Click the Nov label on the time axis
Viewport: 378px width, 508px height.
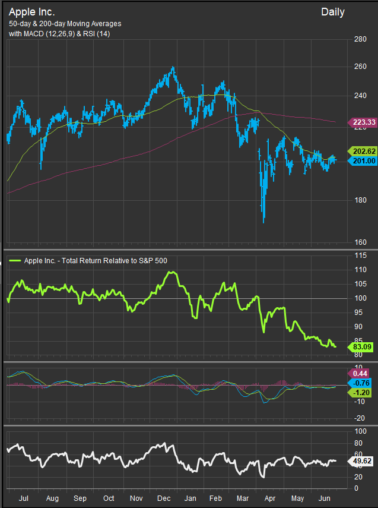pos(136,498)
